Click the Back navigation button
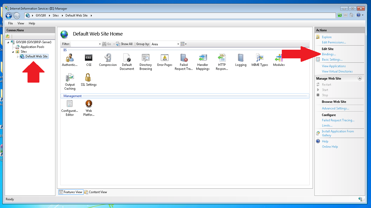Screen dimensions: 371x208 click(x=9, y=16)
